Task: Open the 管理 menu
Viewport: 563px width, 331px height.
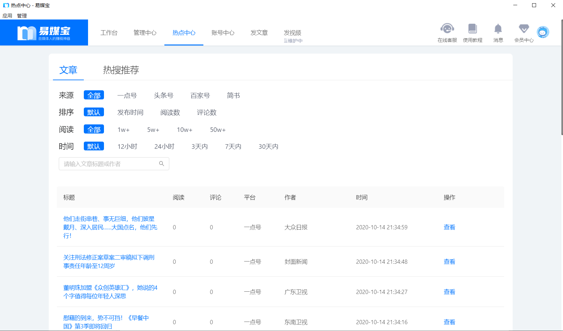Action: [22, 16]
